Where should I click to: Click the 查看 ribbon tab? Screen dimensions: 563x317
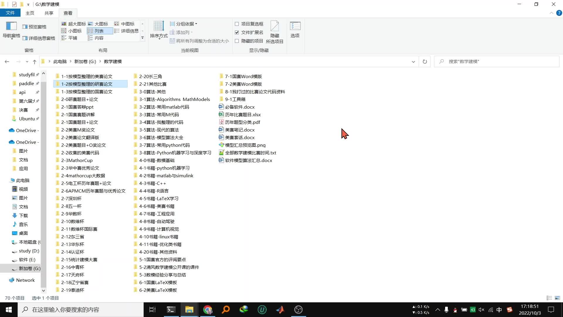tap(68, 13)
